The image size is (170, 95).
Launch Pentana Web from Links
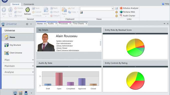pyautogui.click(x=127, y=12)
